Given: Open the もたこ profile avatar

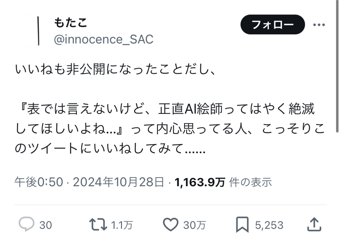Looking at the screenshot, I should pyautogui.click(x=30, y=31).
